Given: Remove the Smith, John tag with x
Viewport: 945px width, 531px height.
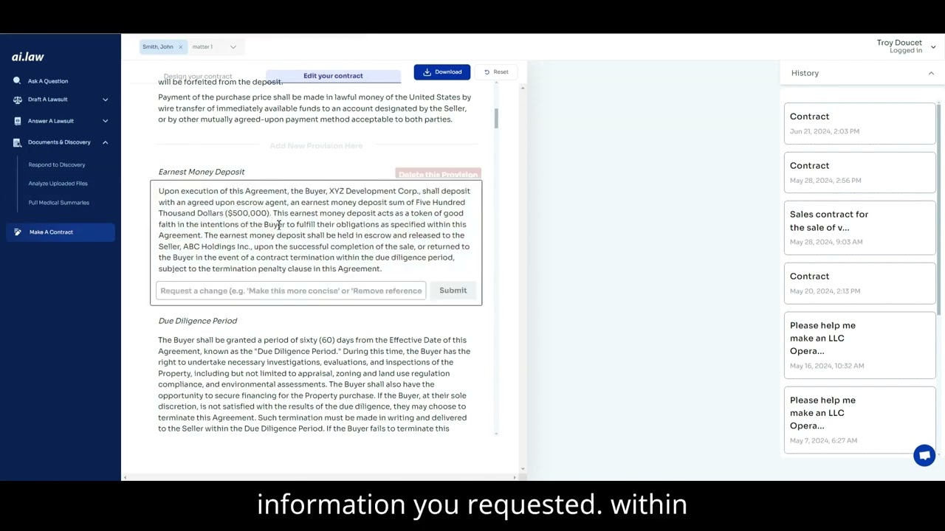Looking at the screenshot, I should pyautogui.click(x=180, y=46).
